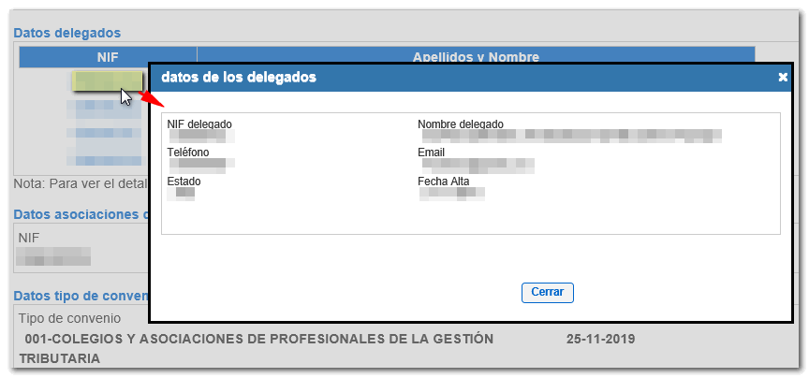Image resolution: width=809 pixels, height=378 pixels.
Task: Click the dialog title datos de los delegados
Action: pyautogui.click(x=239, y=78)
